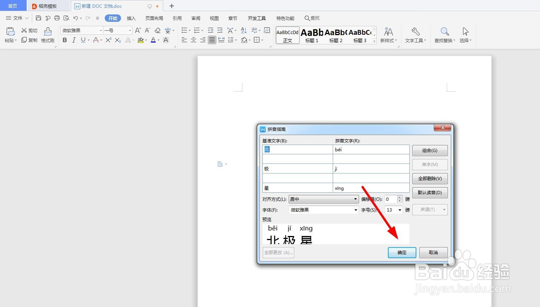Open Print Preview icon
This screenshot has height=307, width=540.
pyautogui.click(x=66, y=18)
